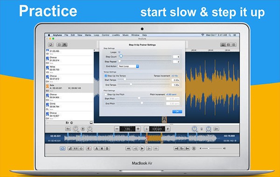Raise pitch with the sharp button
The width and height of the screenshot is (280, 177).
pos(168,129)
